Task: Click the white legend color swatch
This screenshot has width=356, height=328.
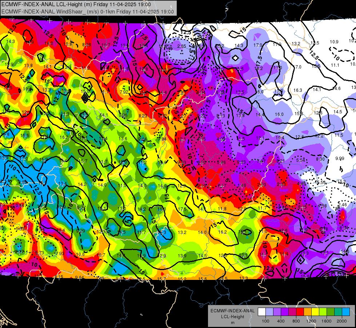Action: coord(262,312)
